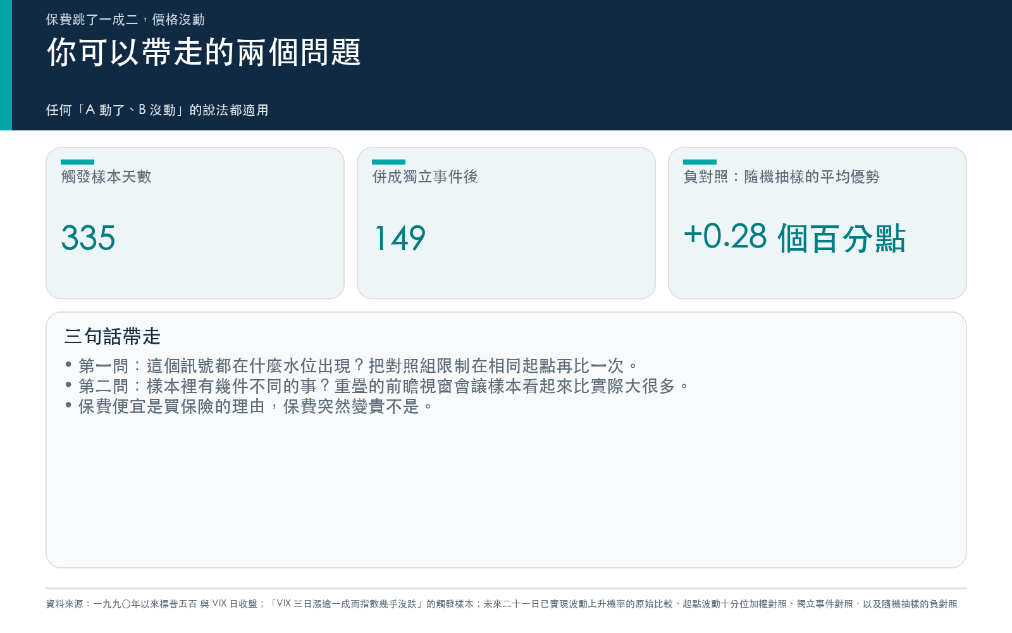The width and height of the screenshot is (1012, 633).
Task: Click the value +0.28 個百分點
Action: 794,238
